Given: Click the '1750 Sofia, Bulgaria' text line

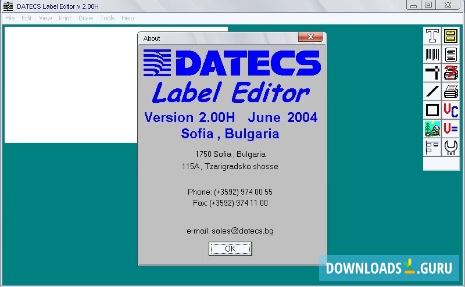Looking at the screenshot, I should (x=230, y=154).
